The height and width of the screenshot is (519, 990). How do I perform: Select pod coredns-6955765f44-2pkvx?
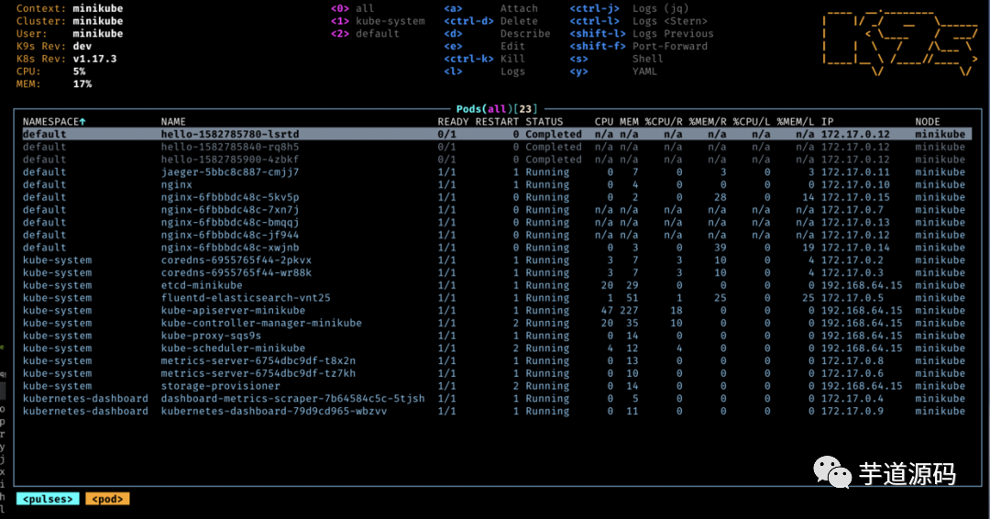tap(497, 260)
